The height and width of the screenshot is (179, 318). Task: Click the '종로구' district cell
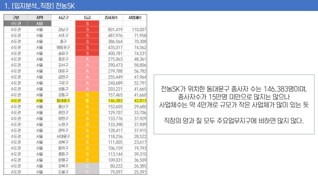pos(63,59)
